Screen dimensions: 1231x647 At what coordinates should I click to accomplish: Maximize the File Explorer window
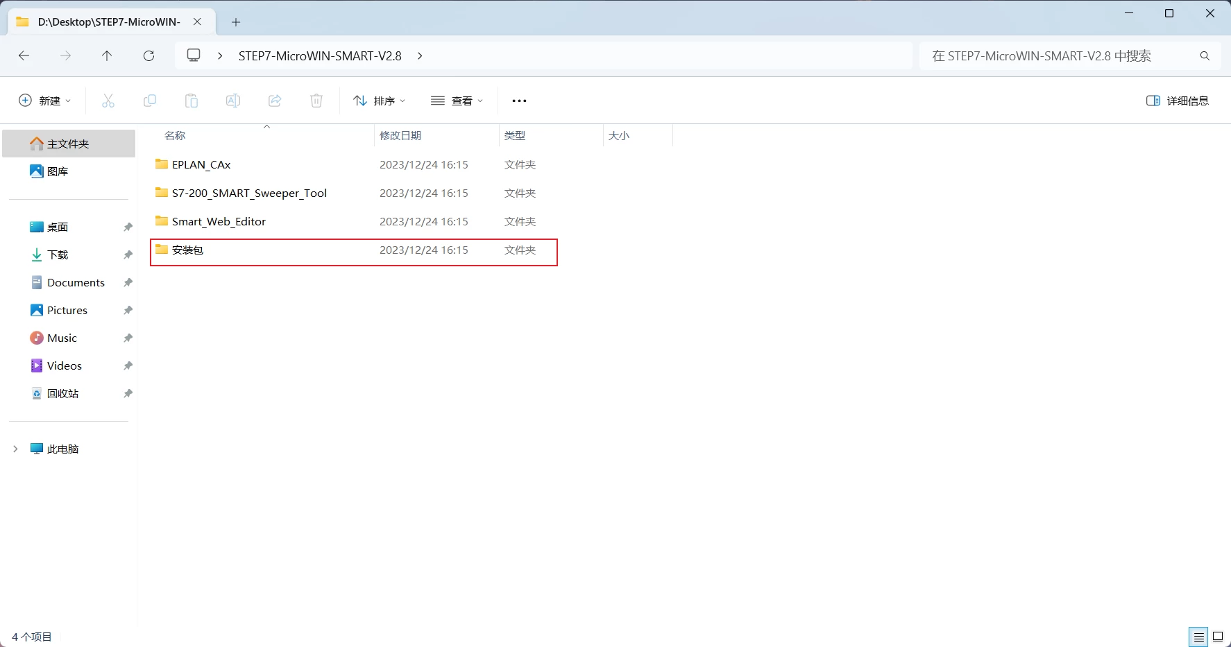(1169, 13)
